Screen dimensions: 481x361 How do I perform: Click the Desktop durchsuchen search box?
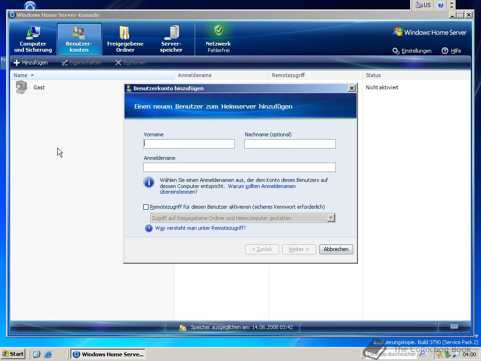pyautogui.click(x=391, y=354)
